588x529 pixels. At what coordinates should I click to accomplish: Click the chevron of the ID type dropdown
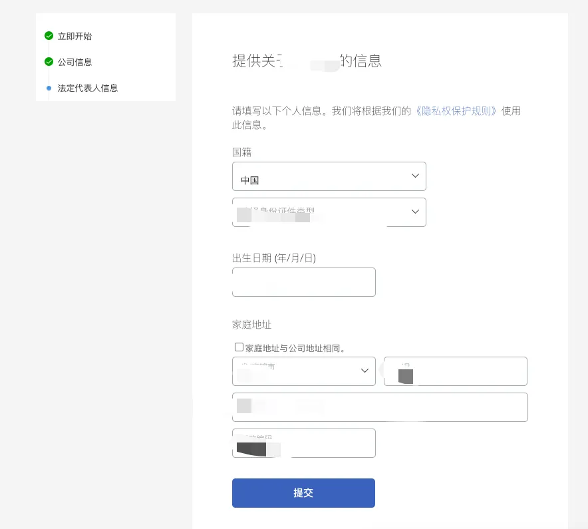tap(415, 212)
